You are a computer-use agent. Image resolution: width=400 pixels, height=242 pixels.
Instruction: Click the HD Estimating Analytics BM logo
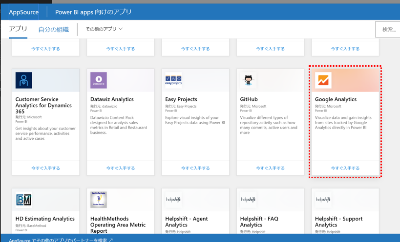(x=23, y=200)
